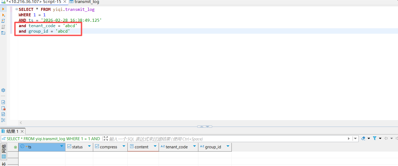This screenshot has height=166, width=398.
Task: Click the SQL filter expression input field
Action: click(x=225, y=139)
